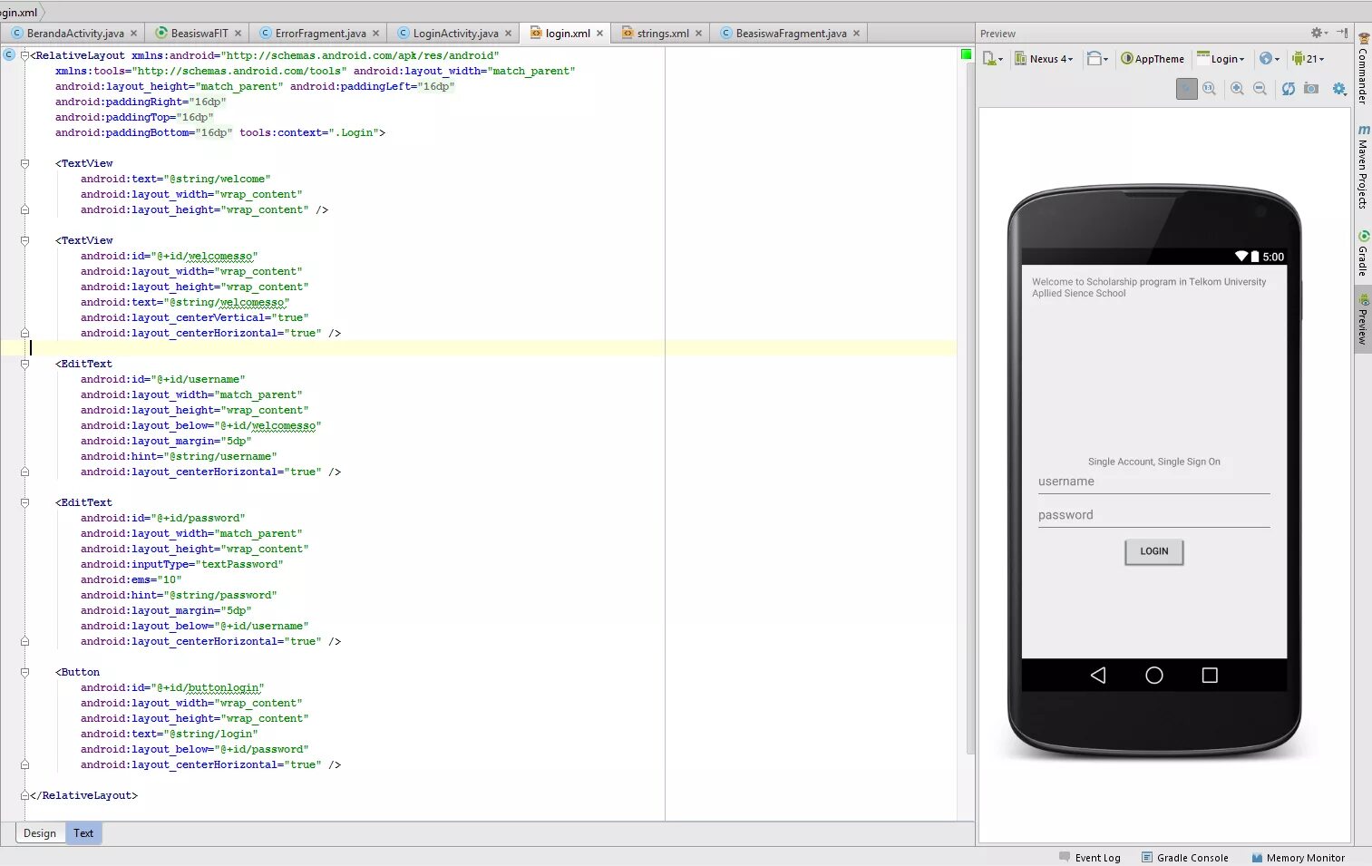Image resolution: width=1372 pixels, height=866 pixels.
Task: Click the home circle icon on phone
Action: (1153, 676)
